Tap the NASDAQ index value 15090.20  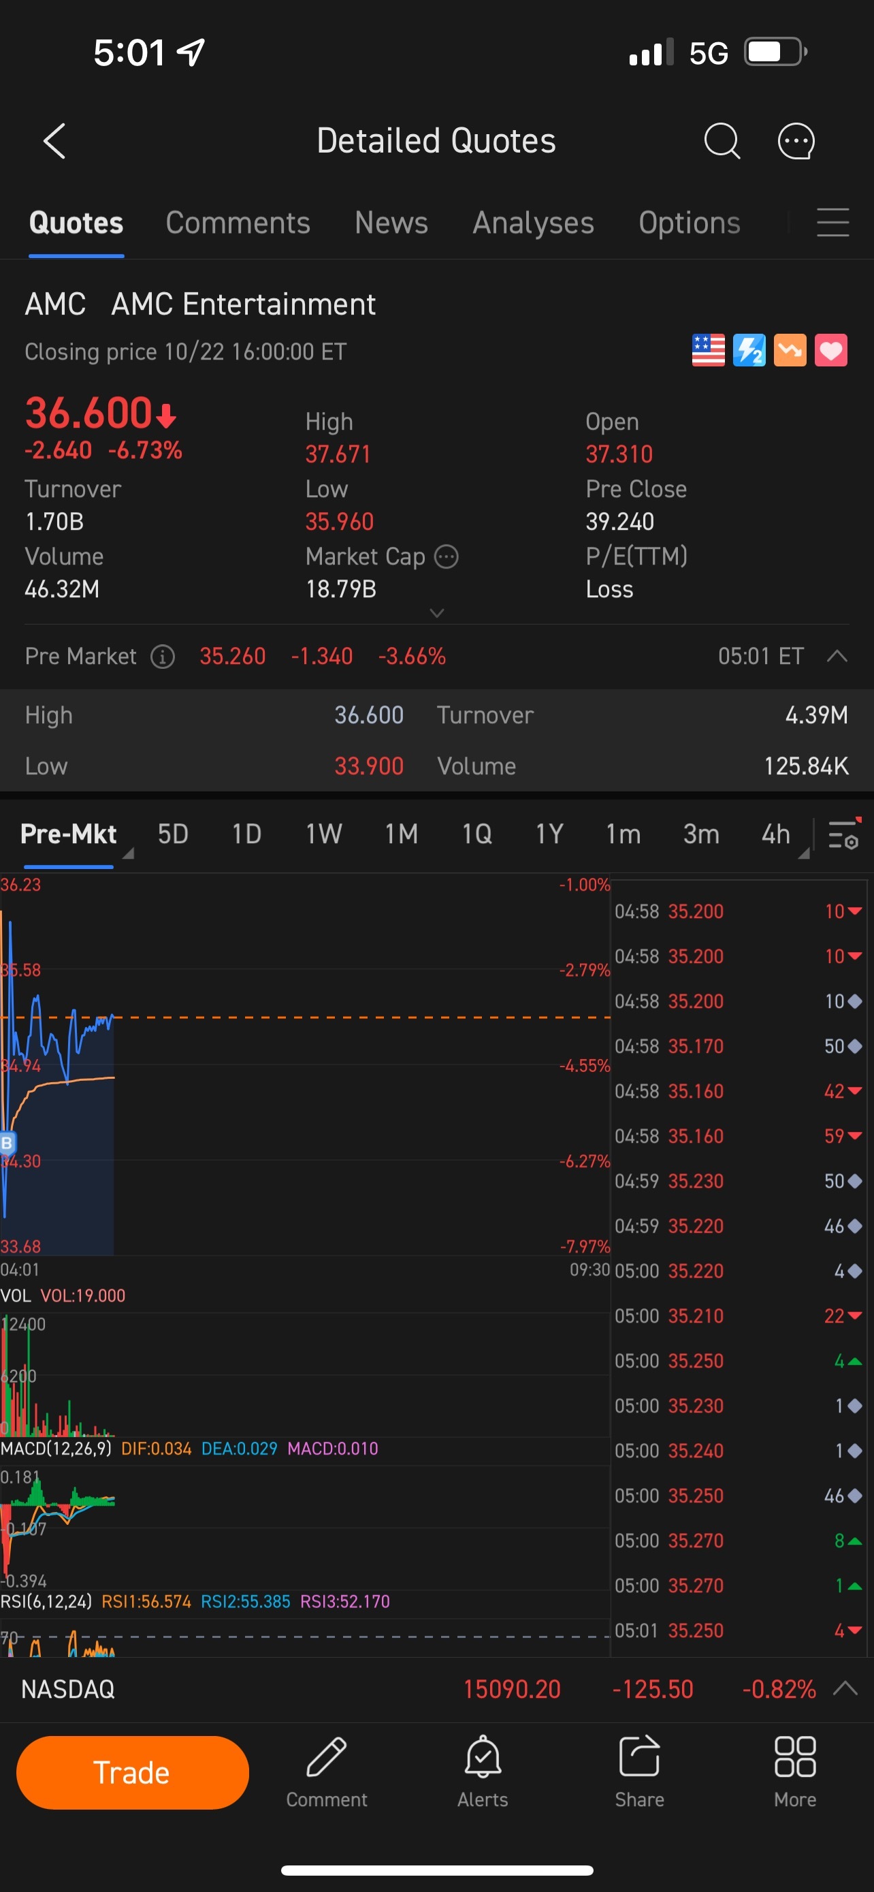(513, 1688)
